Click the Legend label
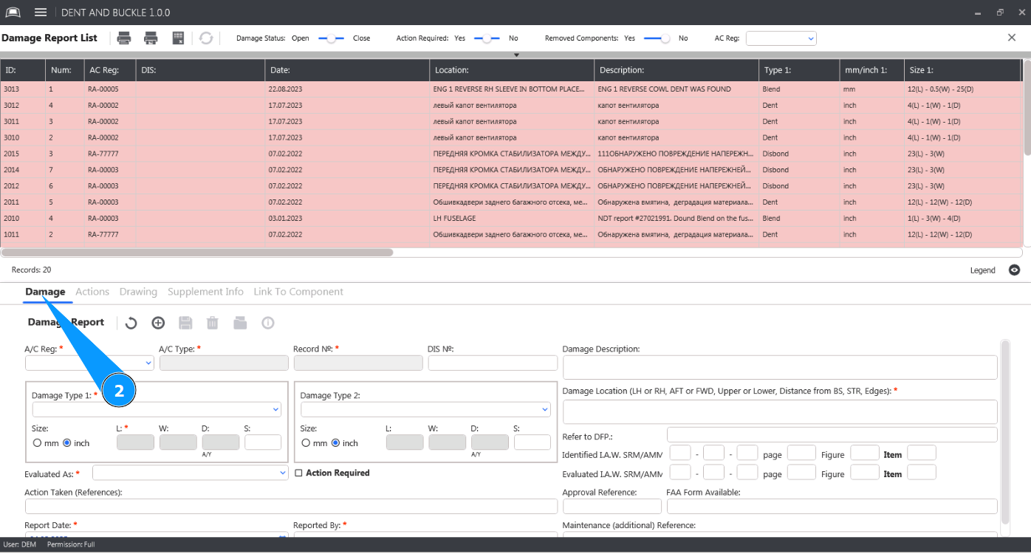1031x554 pixels. pos(982,270)
